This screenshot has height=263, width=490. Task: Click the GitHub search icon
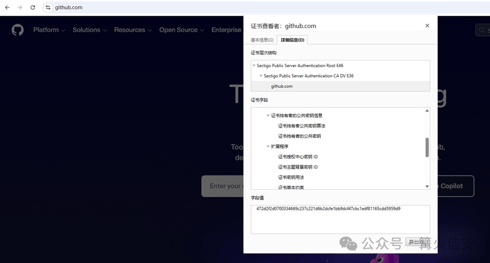tap(482, 30)
